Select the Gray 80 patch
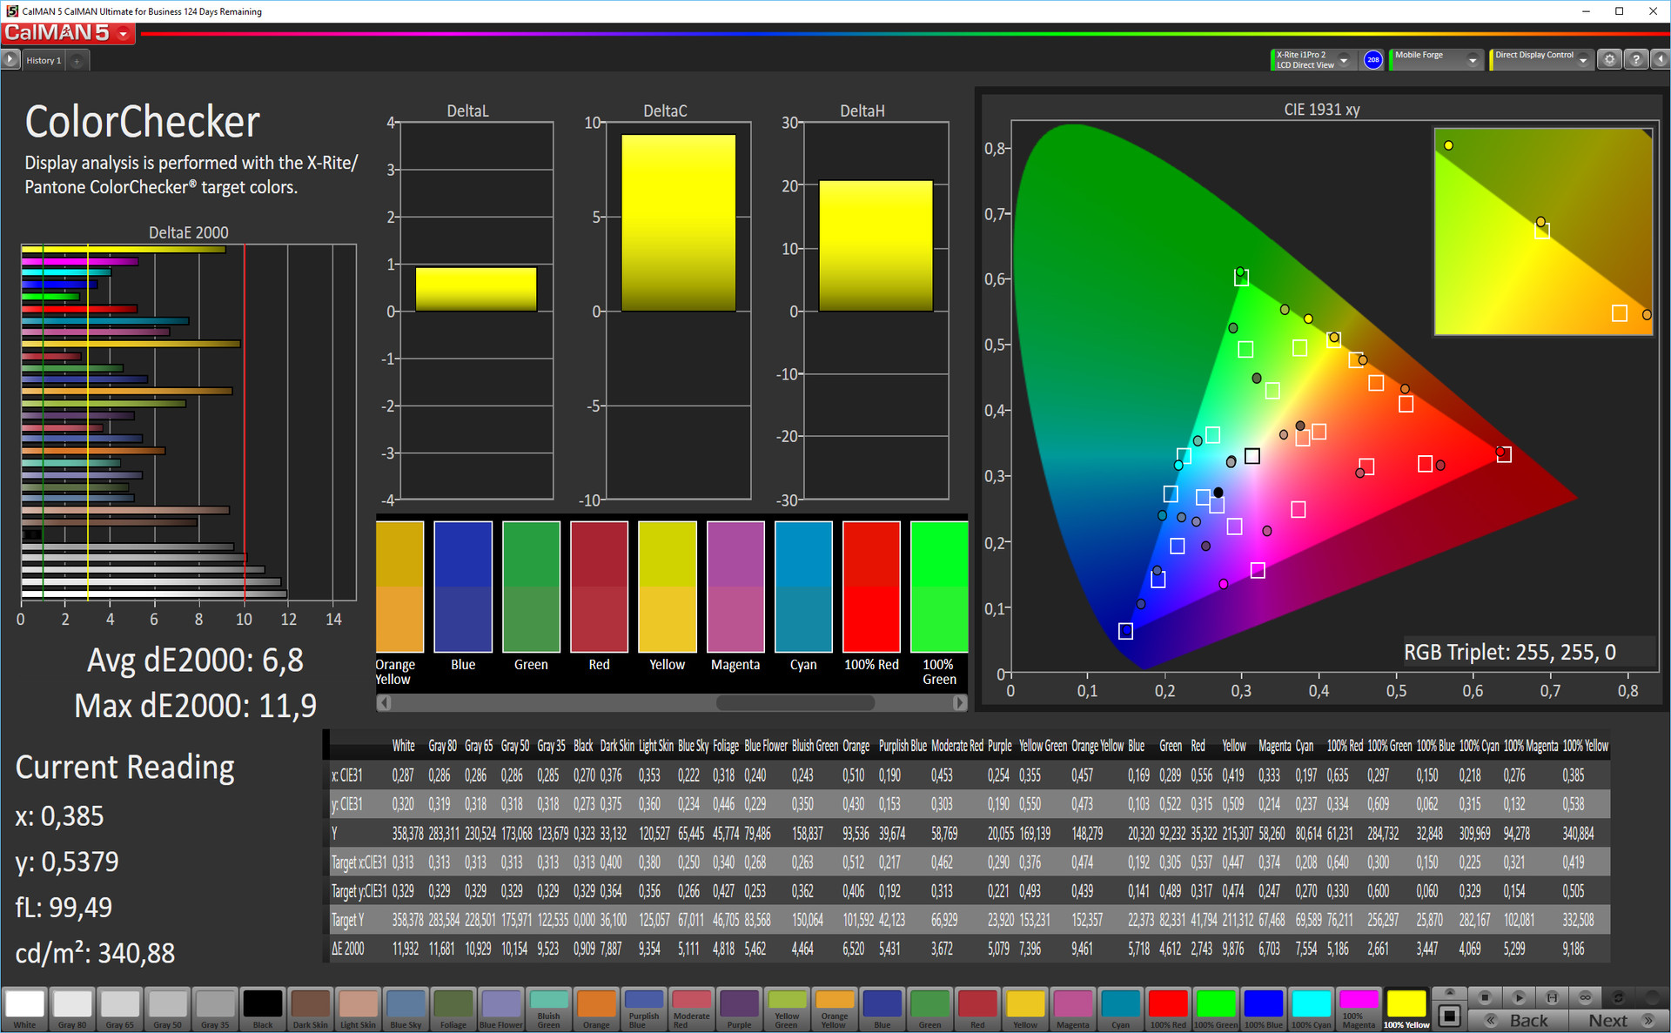The width and height of the screenshot is (1671, 1033). [x=72, y=1010]
